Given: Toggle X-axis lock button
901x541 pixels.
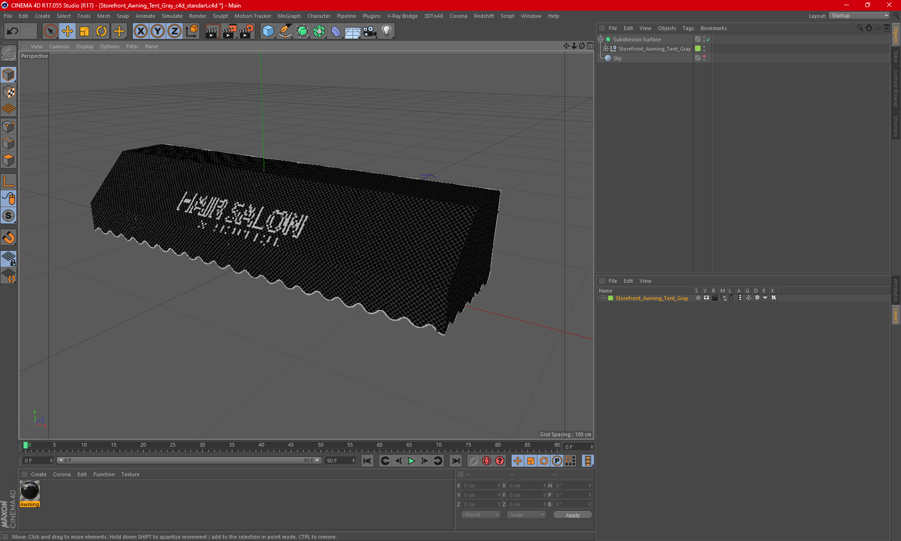Looking at the screenshot, I should coord(140,31).
